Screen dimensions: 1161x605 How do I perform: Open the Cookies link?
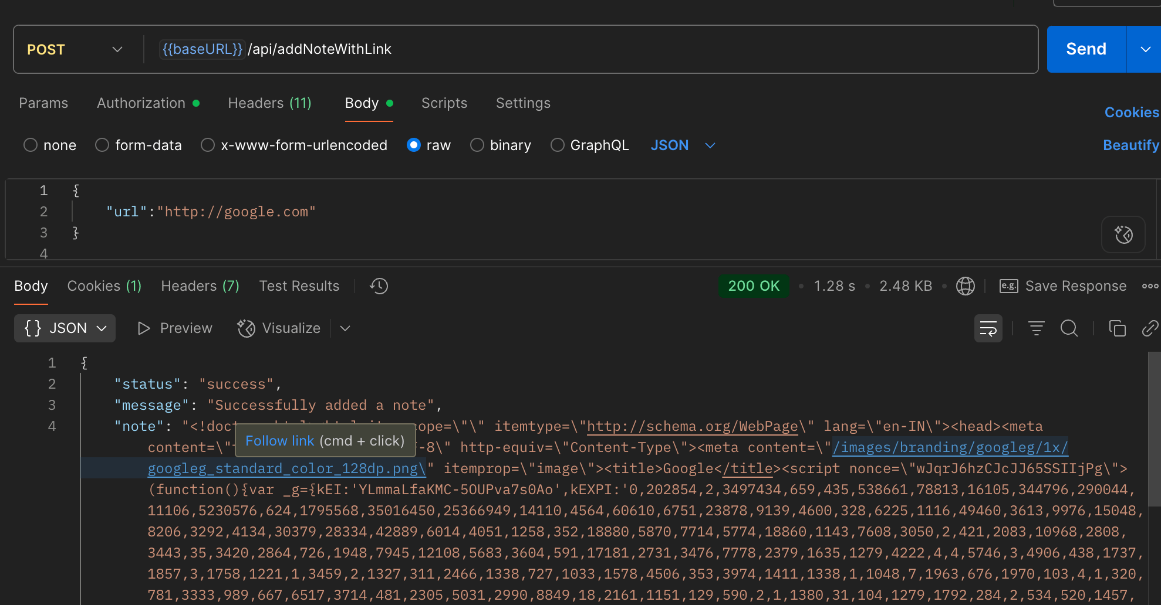(1132, 112)
